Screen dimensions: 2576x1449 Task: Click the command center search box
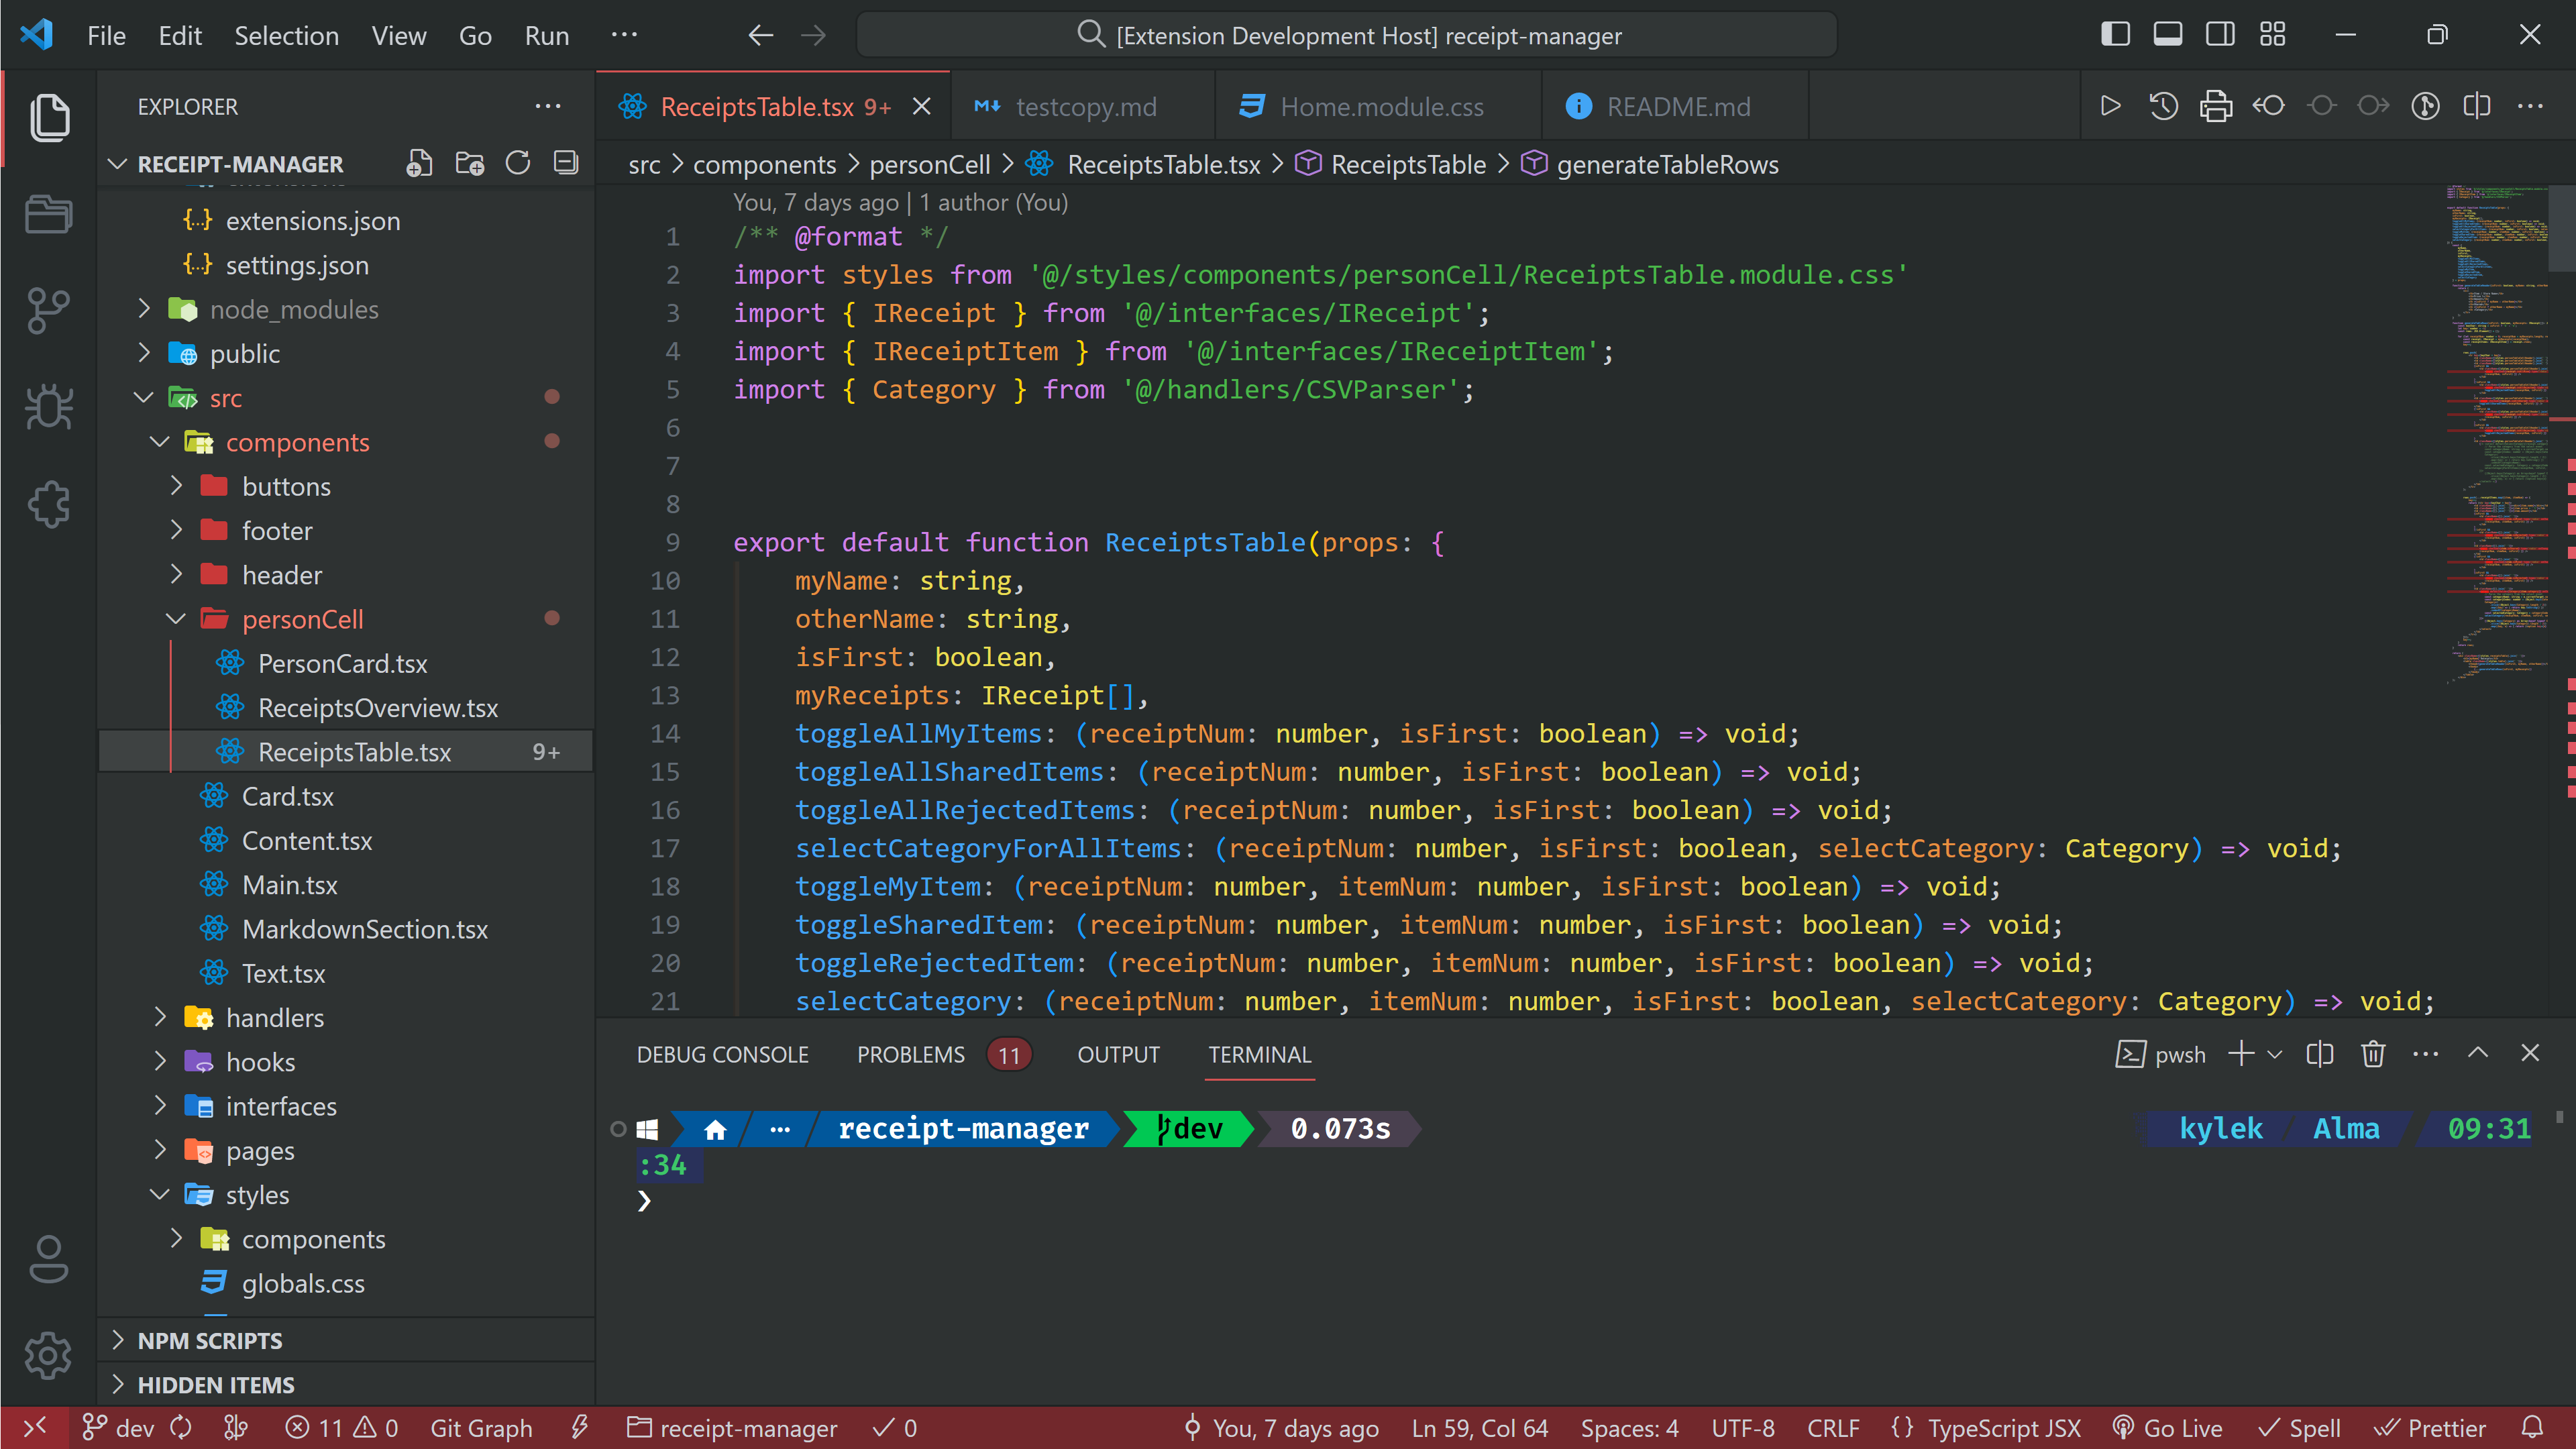(x=1346, y=36)
